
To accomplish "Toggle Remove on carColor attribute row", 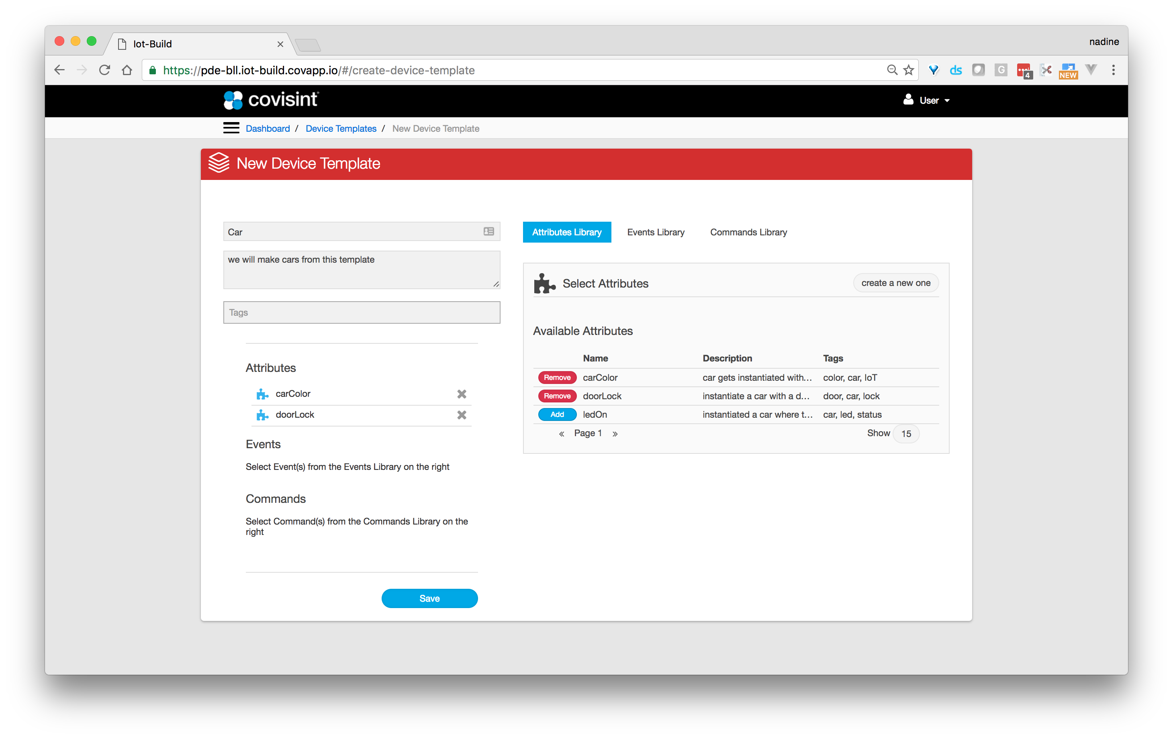I will [x=557, y=378].
